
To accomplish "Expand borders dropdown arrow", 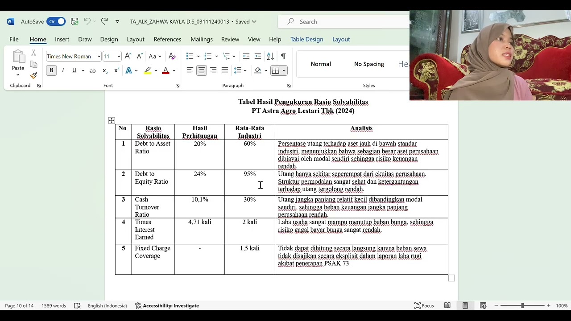I will coord(284,70).
